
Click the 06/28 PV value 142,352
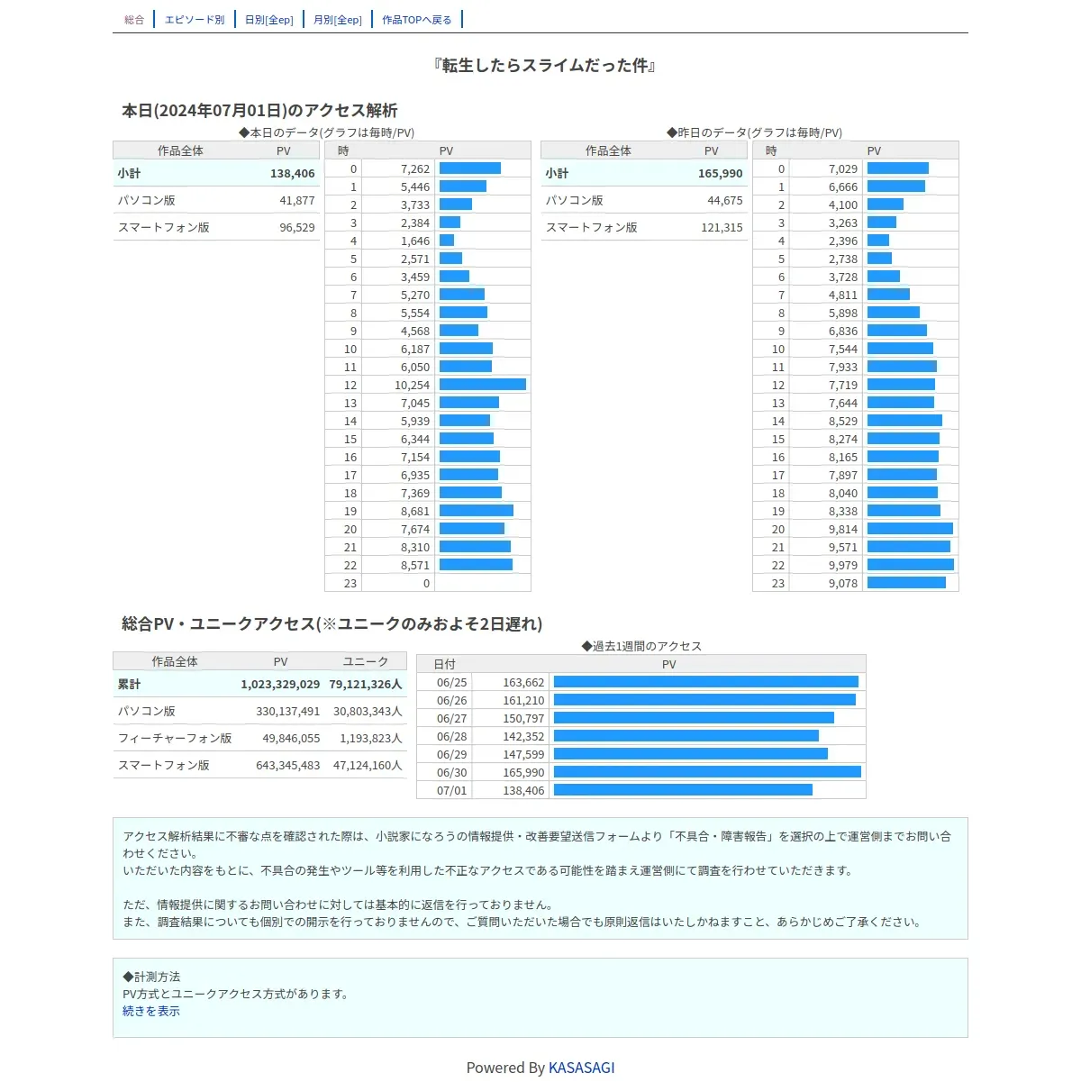[523, 736]
